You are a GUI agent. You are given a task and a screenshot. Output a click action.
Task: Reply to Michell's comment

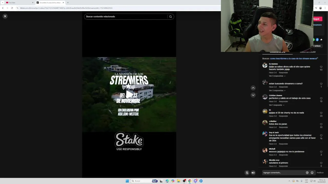coord(283,155)
